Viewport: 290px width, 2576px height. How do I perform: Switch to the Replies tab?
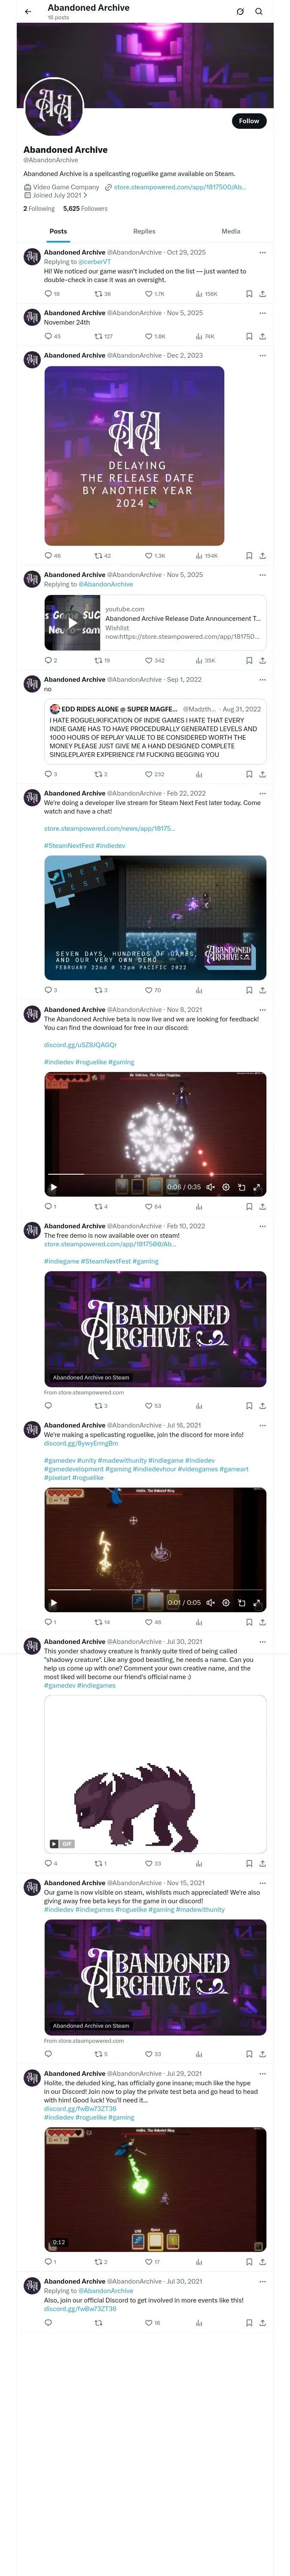tap(144, 231)
